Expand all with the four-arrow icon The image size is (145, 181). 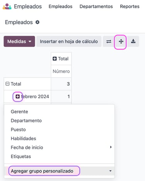(x=121, y=41)
